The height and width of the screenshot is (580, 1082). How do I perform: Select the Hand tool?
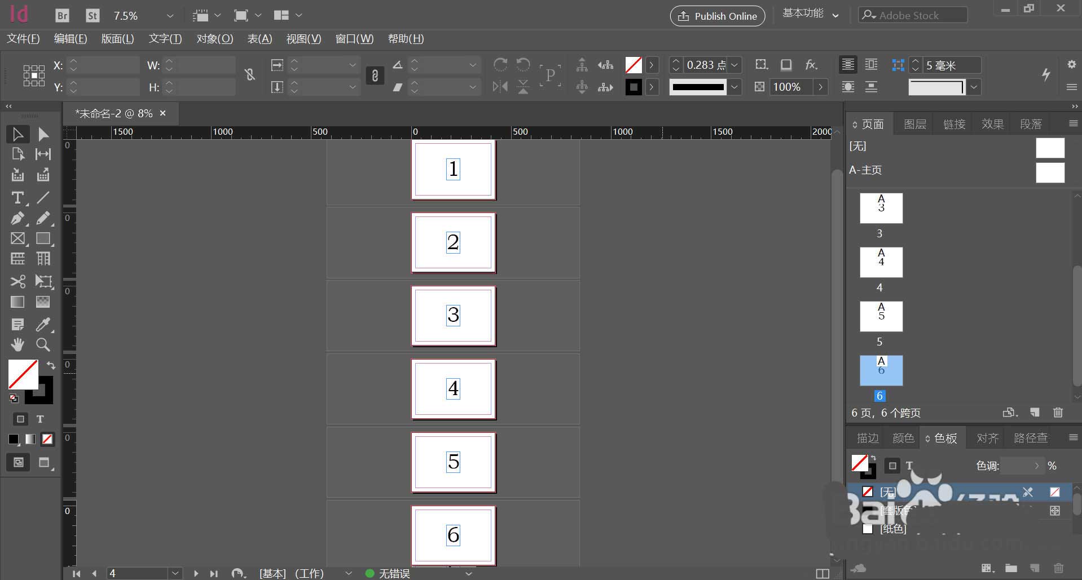[x=17, y=344]
